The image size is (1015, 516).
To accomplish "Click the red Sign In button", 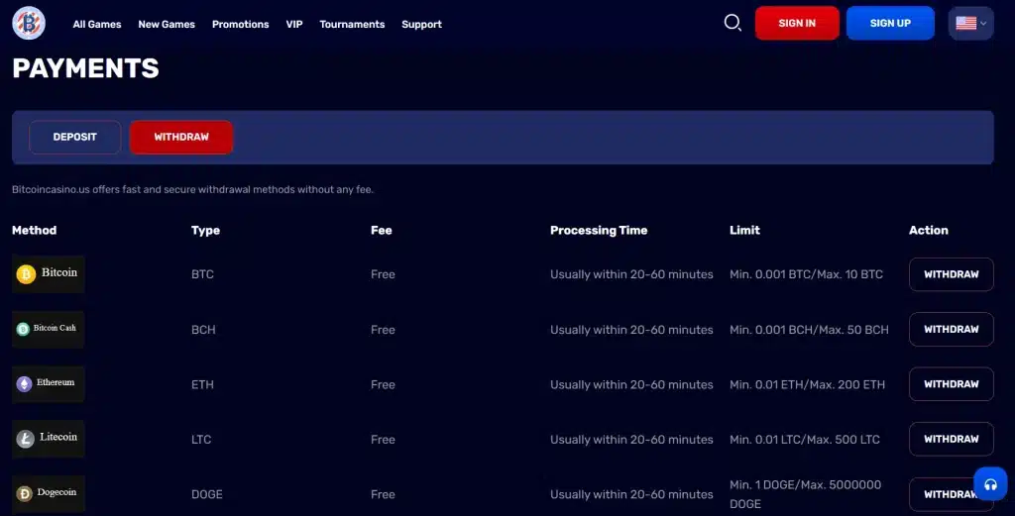I will (x=797, y=24).
